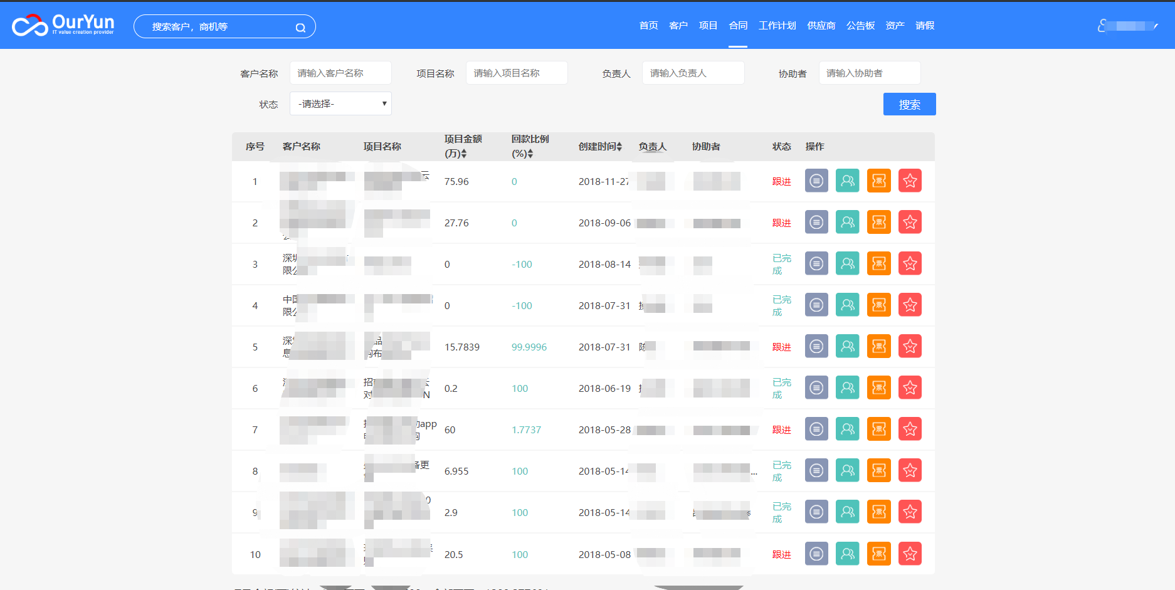The width and height of the screenshot is (1175, 590).
Task: Click collaborators icon in row 6
Action: 848,387
